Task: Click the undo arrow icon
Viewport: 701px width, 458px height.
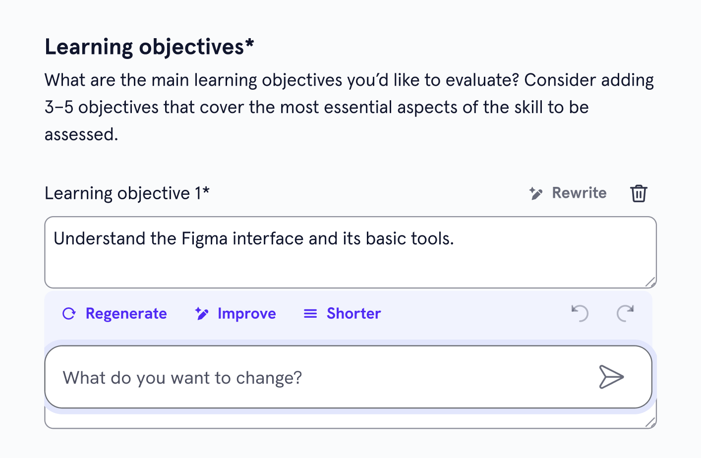Action: coord(580,313)
